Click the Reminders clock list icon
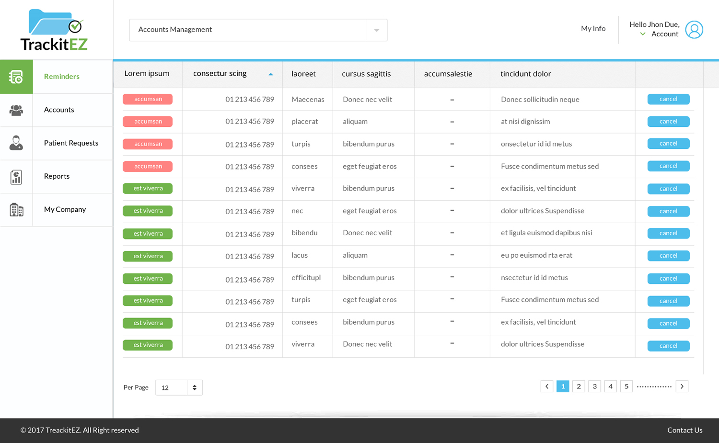Image resolution: width=719 pixels, height=443 pixels. (16, 77)
